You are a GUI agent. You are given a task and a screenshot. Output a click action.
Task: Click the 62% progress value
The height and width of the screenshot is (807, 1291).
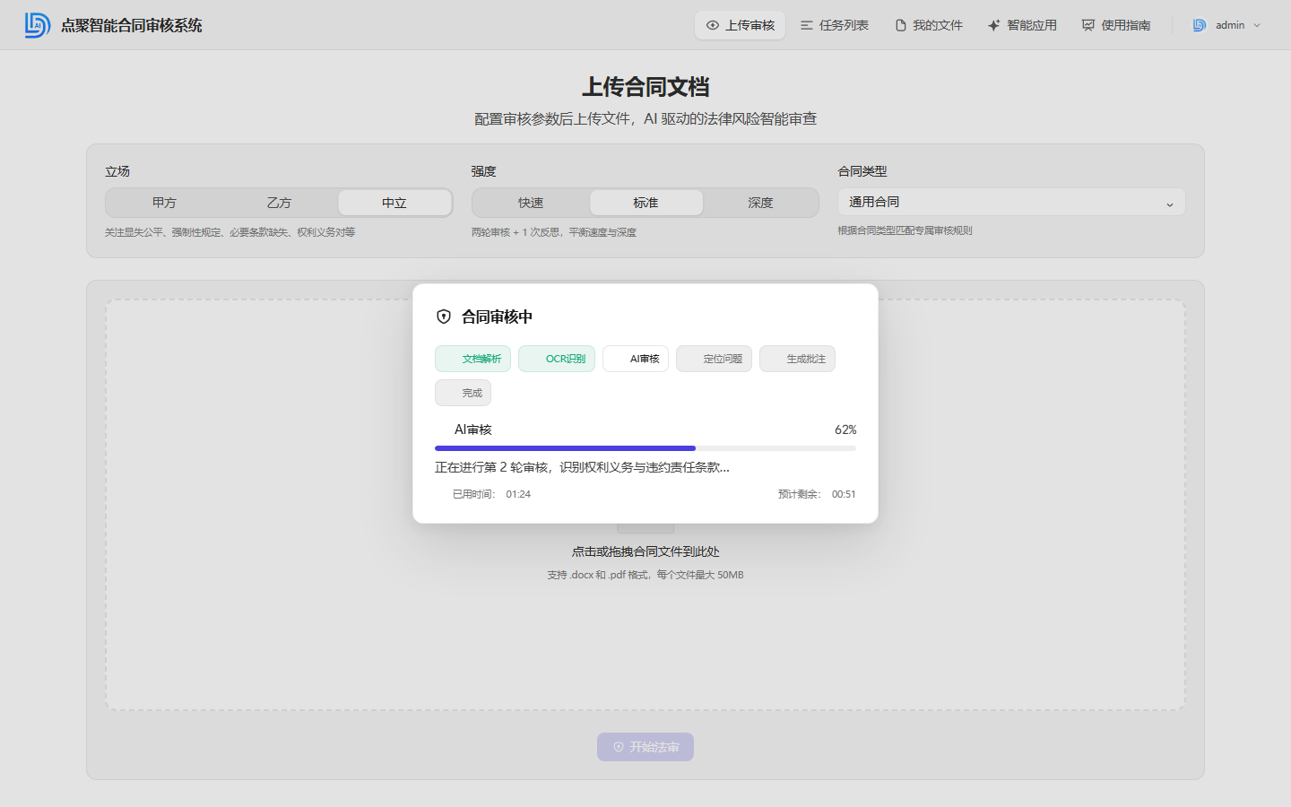pos(845,430)
